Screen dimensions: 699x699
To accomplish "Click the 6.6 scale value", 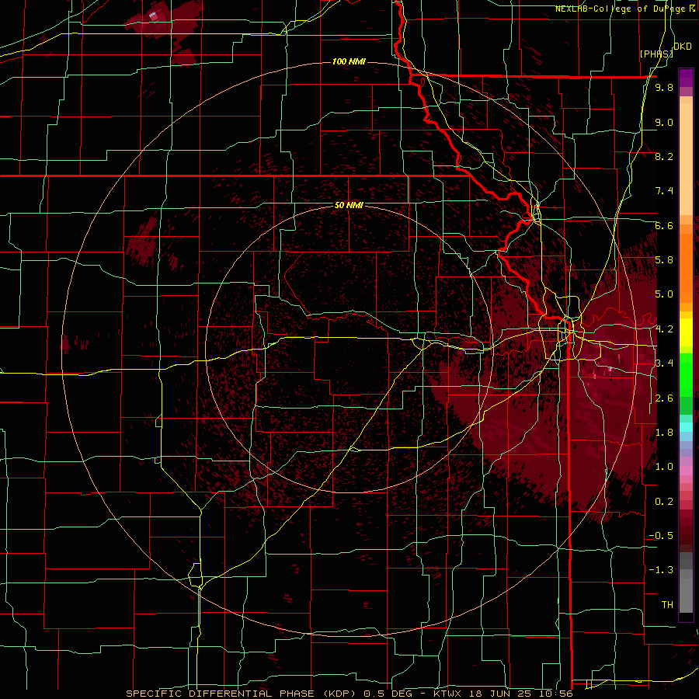I will tap(664, 225).
